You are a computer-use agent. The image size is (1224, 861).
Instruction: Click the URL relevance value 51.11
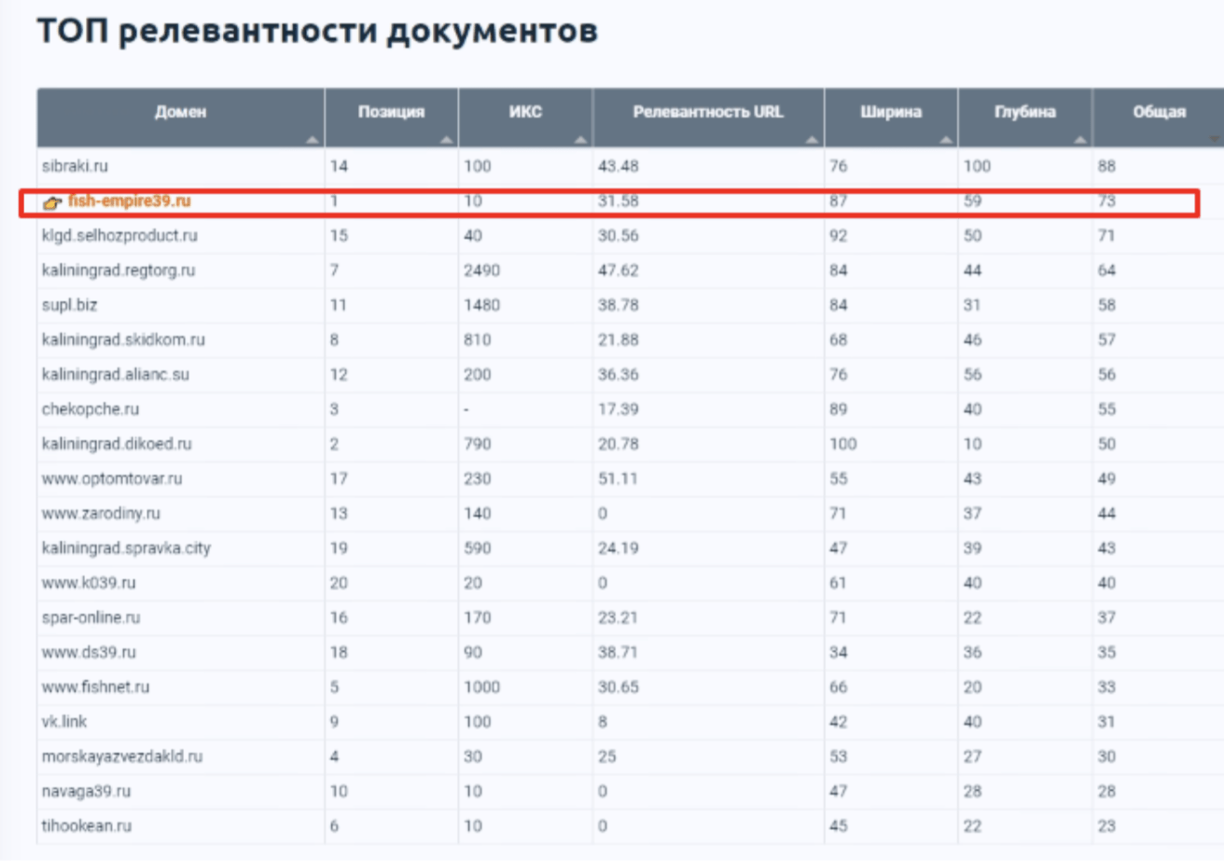(619, 479)
